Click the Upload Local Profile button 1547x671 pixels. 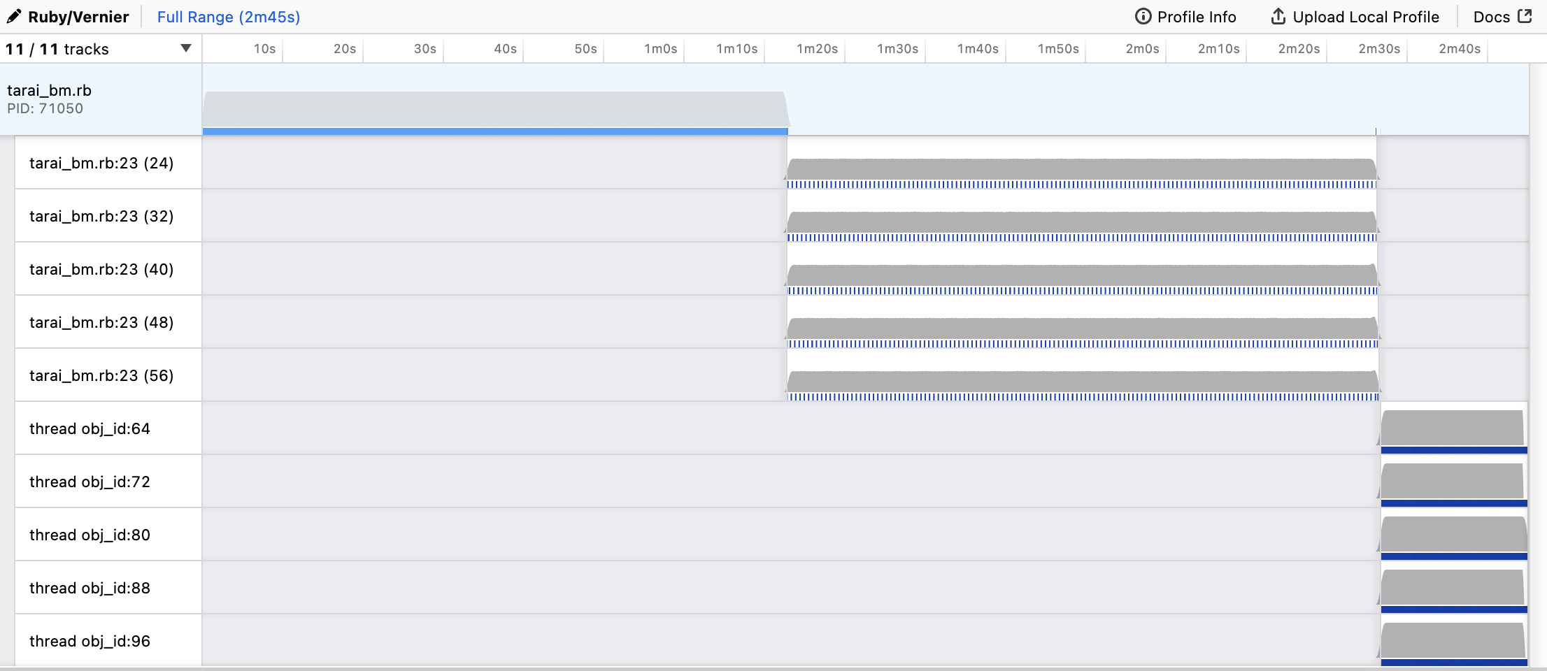[x=1364, y=16]
